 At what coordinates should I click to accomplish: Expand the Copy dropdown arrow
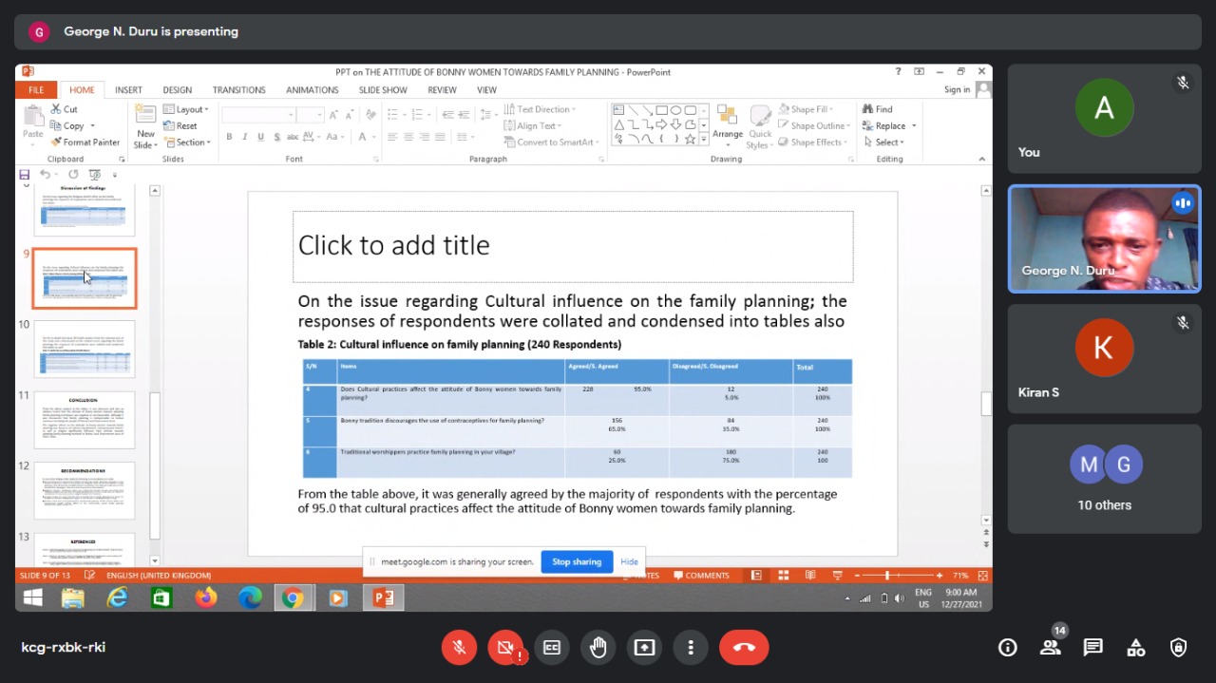tap(92, 126)
